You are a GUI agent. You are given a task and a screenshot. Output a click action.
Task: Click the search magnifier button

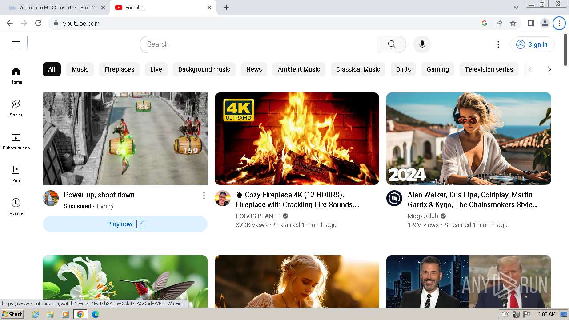392,44
